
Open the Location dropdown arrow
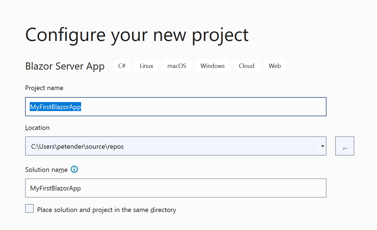pos(322,146)
